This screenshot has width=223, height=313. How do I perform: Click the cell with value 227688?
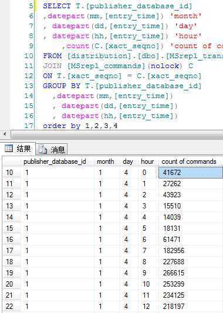(191, 262)
